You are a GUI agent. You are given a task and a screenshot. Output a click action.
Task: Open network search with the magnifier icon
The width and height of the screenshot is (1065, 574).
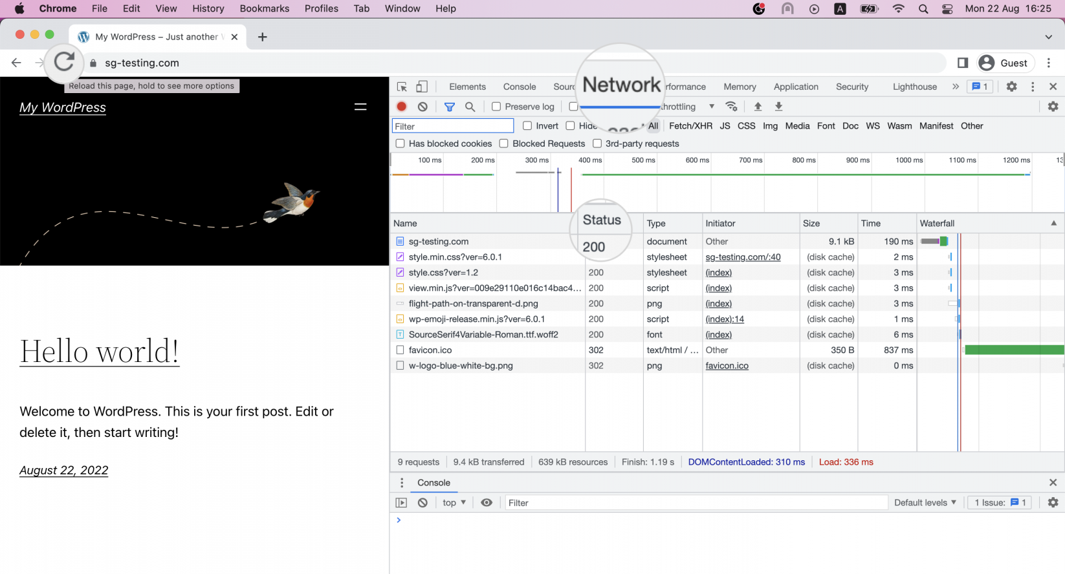click(x=470, y=107)
